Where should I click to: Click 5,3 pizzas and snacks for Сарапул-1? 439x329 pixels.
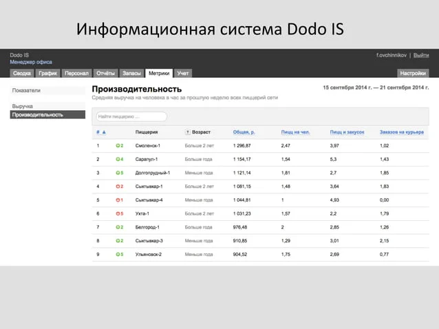(x=333, y=159)
